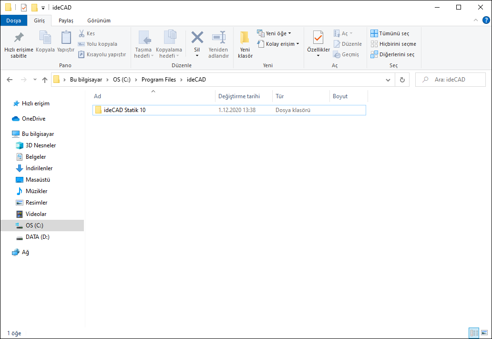Screen dimensions: 492x339
Task: Expand address bar history dropdown arrow
Action: point(388,80)
